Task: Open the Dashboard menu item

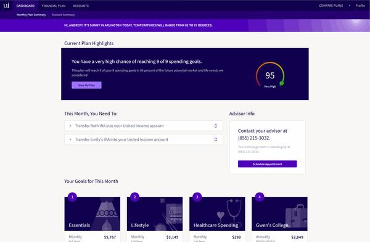Action: point(25,6)
